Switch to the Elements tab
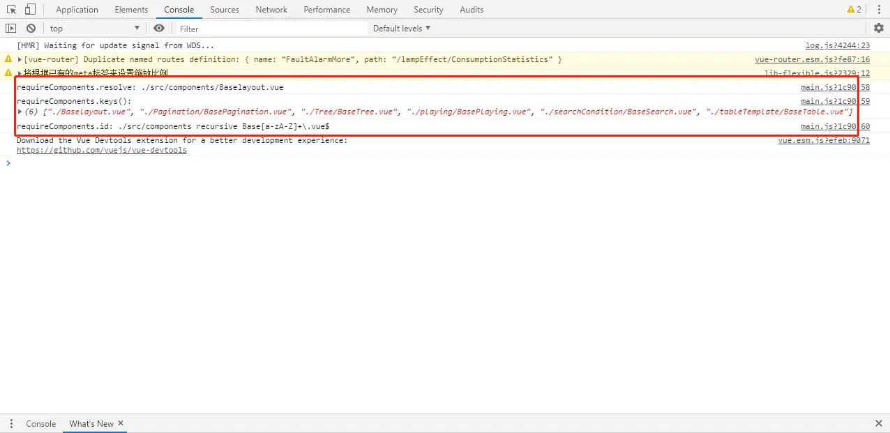890x433 pixels. click(x=132, y=10)
